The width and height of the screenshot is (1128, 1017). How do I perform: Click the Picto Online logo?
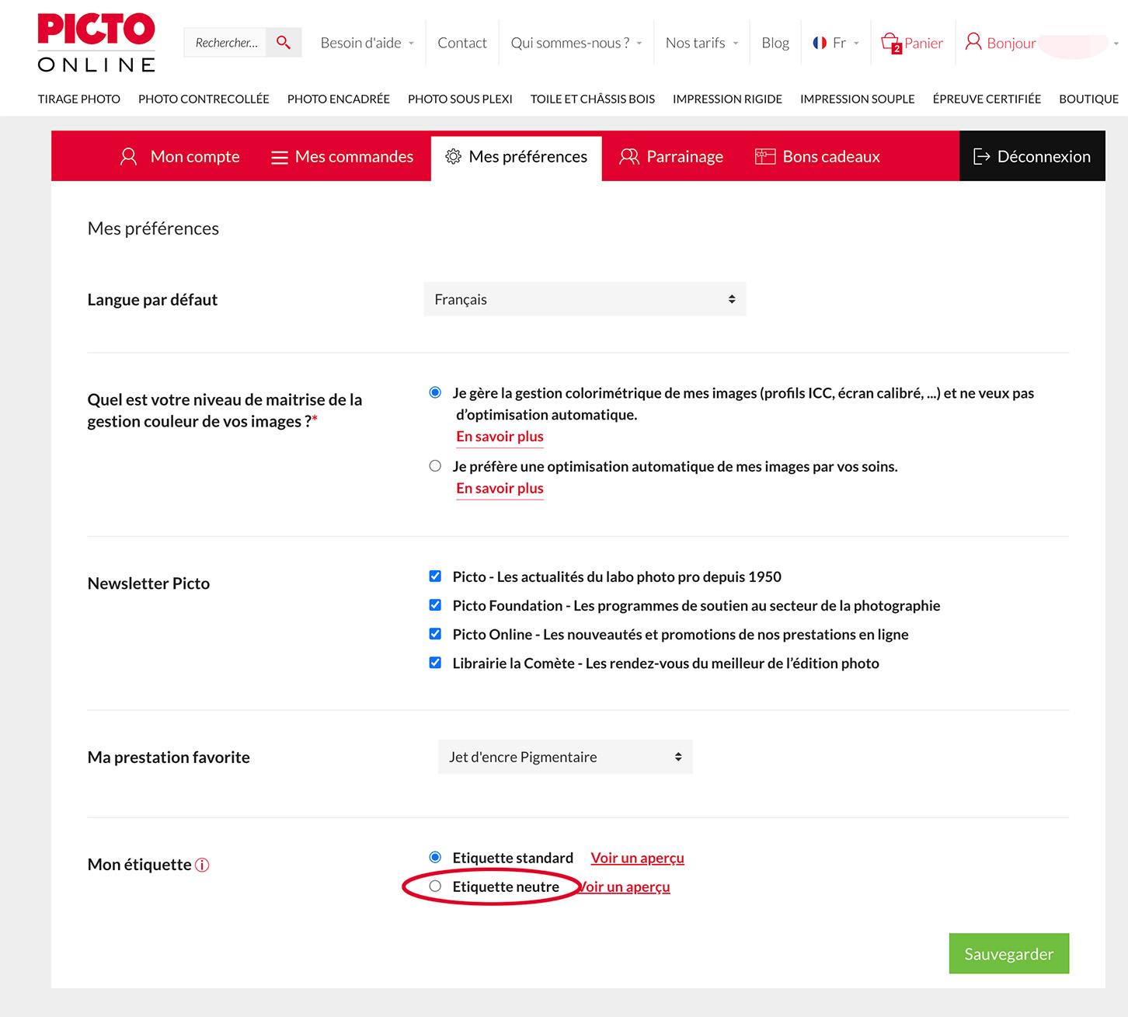point(96,43)
